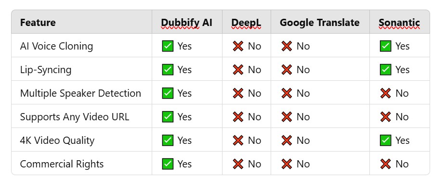Click Dubbify AI's green check for Commercial Rights
The width and height of the screenshot is (445, 191).
[x=168, y=164]
